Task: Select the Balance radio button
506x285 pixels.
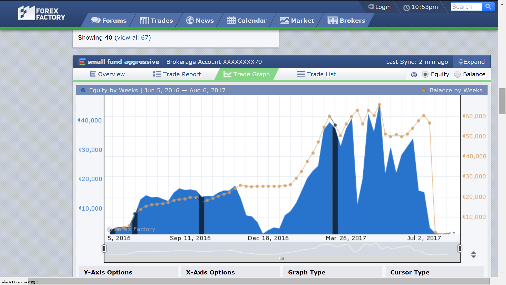Action: 457,74
